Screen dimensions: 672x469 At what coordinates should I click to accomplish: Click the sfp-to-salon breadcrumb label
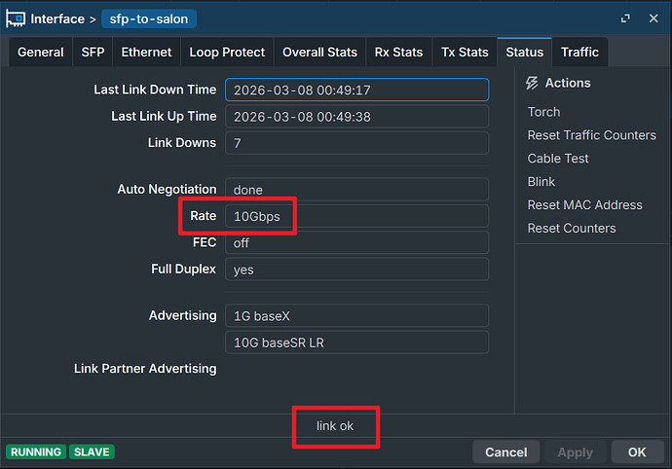[x=149, y=18]
